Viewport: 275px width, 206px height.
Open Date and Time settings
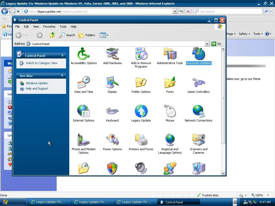click(x=84, y=85)
